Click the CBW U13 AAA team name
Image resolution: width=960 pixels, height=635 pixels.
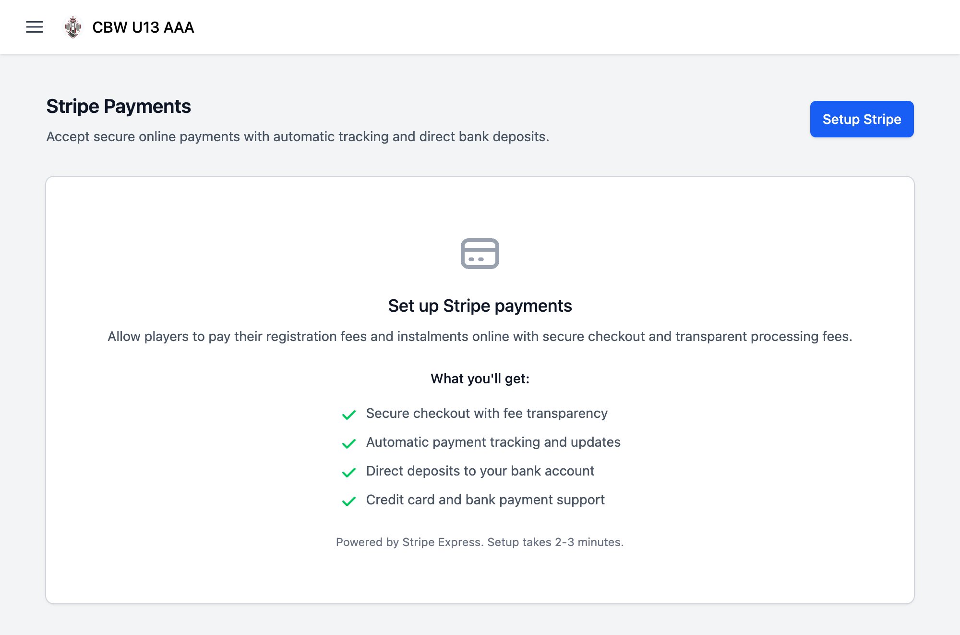pyautogui.click(x=143, y=27)
